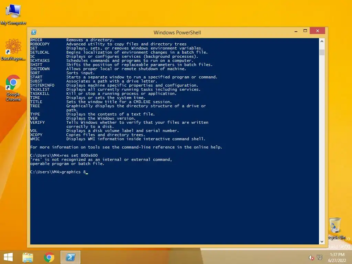Open the Windows Start button
The height and width of the screenshot is (264, 352).
[x=8, y=257]
